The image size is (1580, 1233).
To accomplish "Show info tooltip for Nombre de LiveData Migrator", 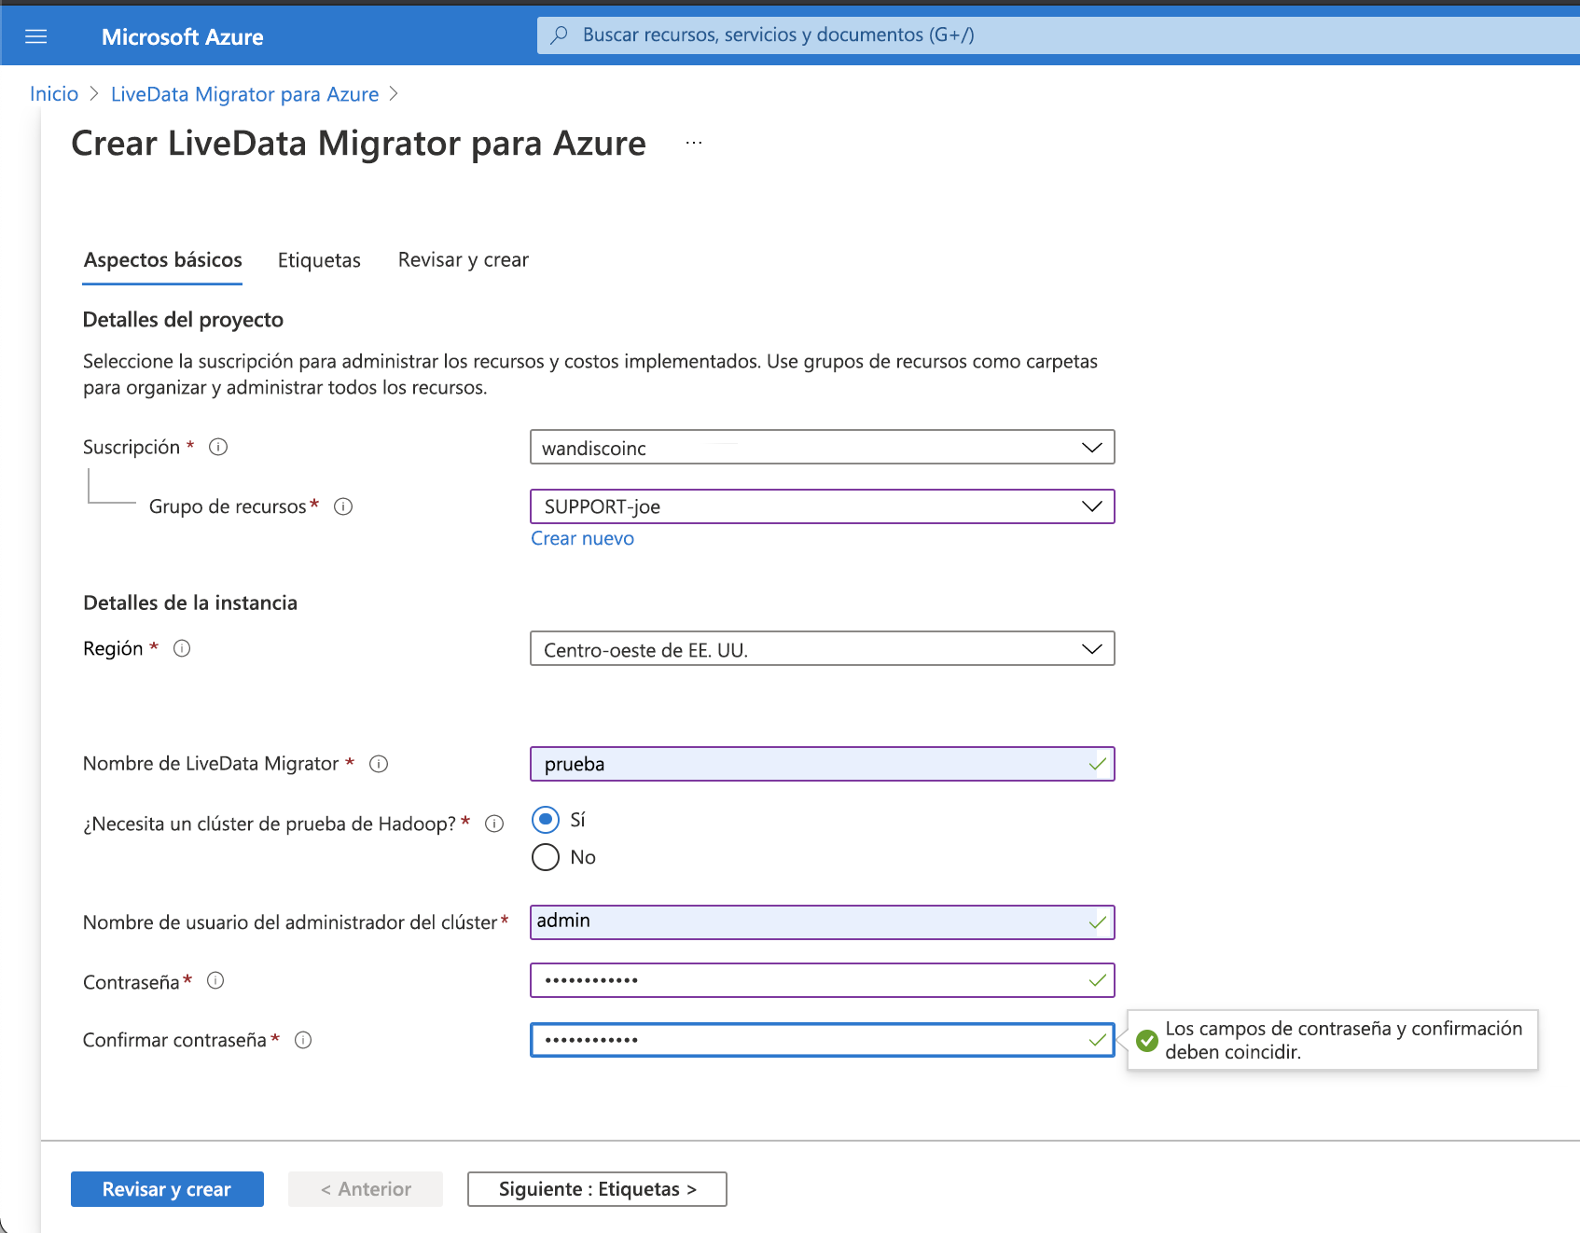I will (379, 764).
